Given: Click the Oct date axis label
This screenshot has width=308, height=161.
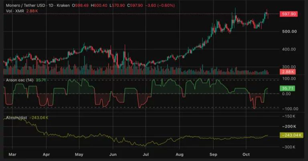Looking at the screenshot, I should coord(246,155).
